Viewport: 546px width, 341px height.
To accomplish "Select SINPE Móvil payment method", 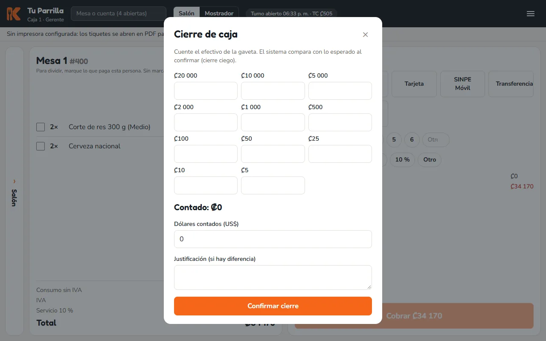I will coord(462,84).
